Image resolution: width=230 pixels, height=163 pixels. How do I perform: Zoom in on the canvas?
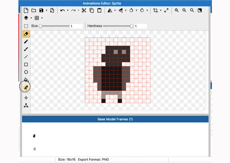pos(177,11)
